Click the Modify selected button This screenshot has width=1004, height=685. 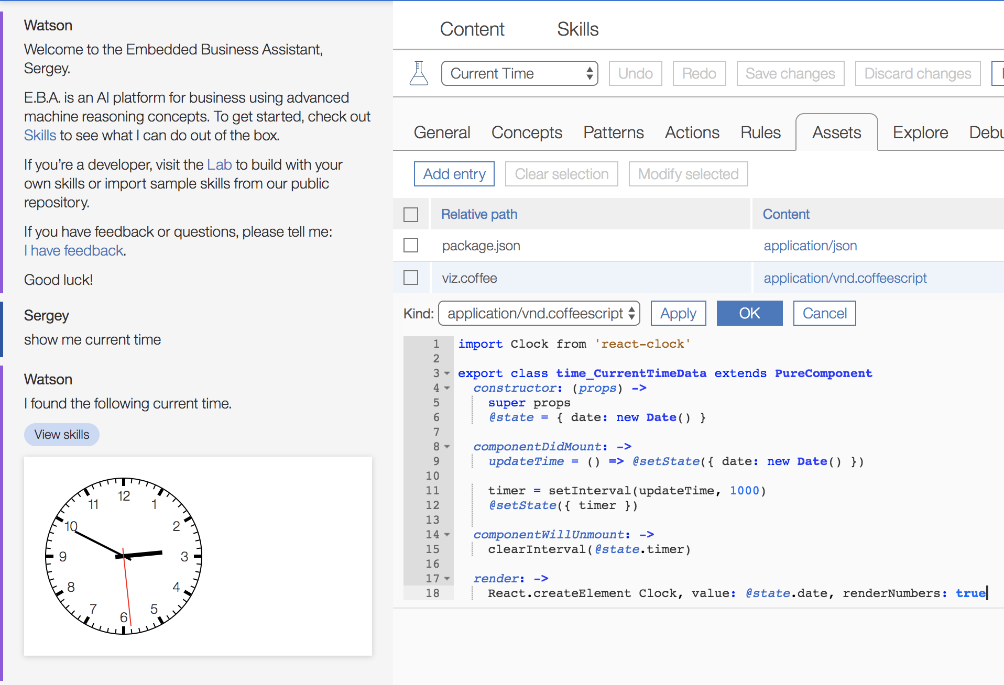point(689,174)
